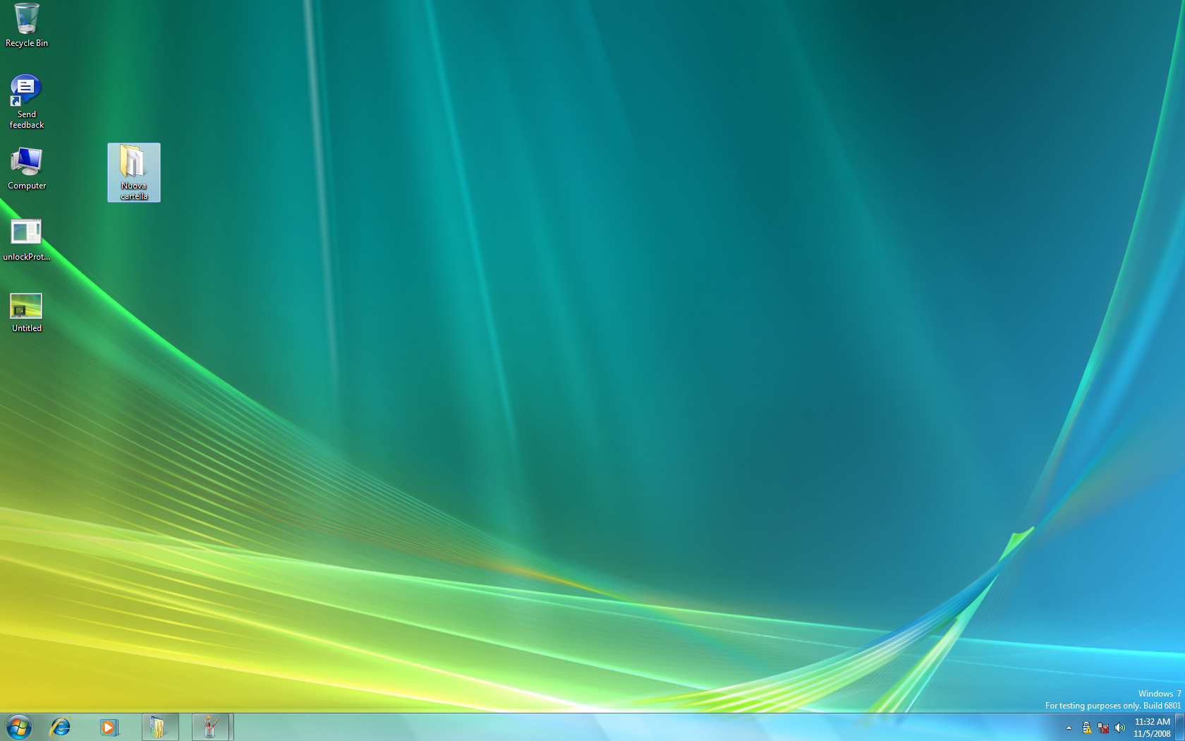Select the Computer desktop icon
1185x741 pixels.
point(26,162)
